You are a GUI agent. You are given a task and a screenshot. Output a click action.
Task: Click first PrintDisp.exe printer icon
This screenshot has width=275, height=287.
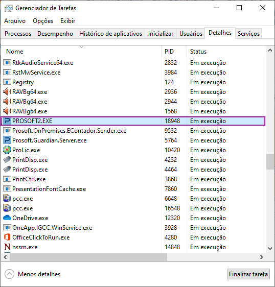7,160
